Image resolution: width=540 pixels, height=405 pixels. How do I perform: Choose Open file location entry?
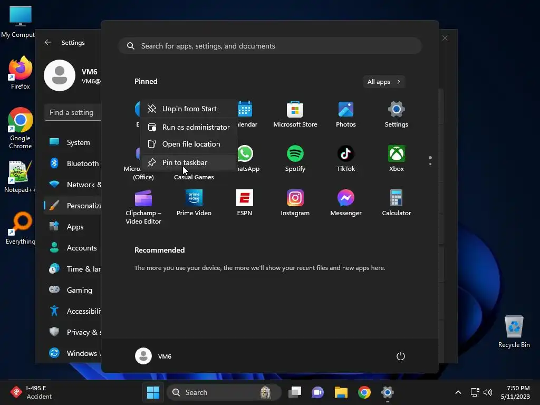(189, 144)
